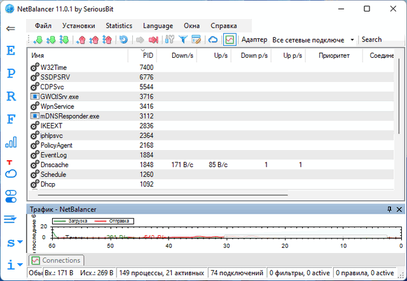Screen dimensions: 407x281
Task: Open the settings tools icon in the toolbar
Action: (x=169, y=39)
